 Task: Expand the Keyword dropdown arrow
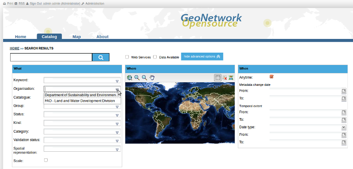click(x=117, y=81)
